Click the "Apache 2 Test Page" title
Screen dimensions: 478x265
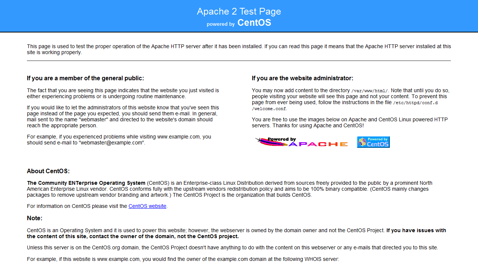(239, 12)
